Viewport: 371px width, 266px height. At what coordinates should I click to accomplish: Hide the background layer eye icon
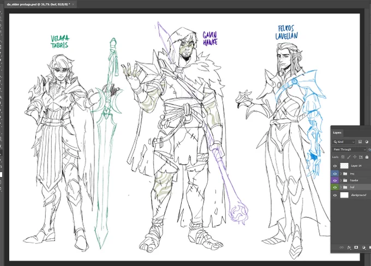tap(335, 195)
